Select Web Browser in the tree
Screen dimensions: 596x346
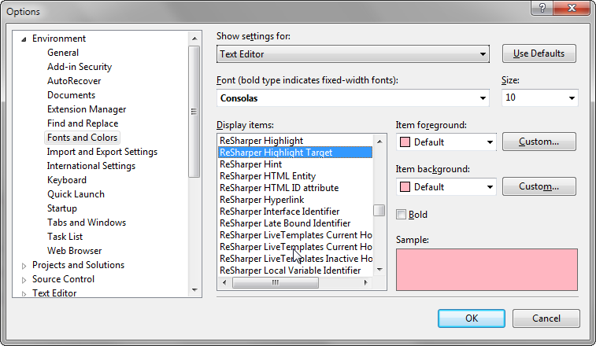[x=75, y=251]
